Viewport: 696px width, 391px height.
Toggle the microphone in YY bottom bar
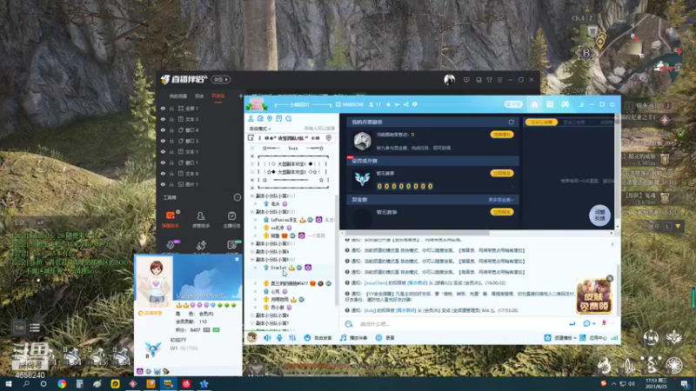(279, 338)
